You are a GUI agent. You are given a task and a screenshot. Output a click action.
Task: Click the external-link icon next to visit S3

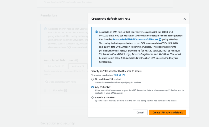click(x=123, y=75)
